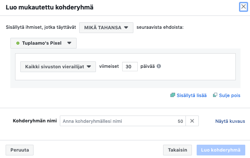Click the green pixel status dot
This screenshot has width=250, height=158.
pos(18,43)
